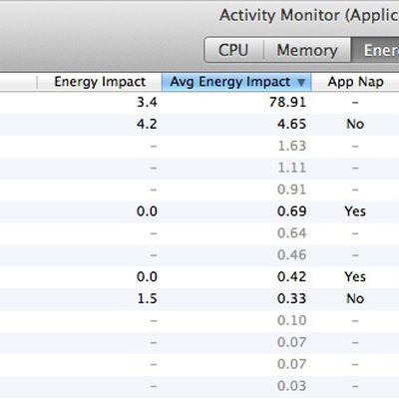Open the Energy tab

point(375,50)
